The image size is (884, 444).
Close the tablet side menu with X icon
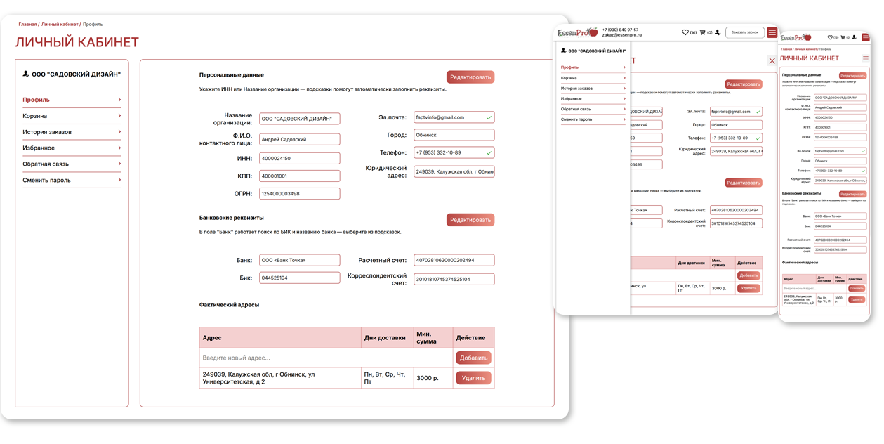[772, 61]
